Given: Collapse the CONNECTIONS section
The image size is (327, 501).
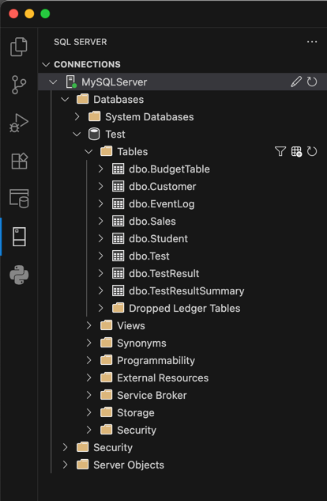Looking at the screenshot, I should (47, 65).
